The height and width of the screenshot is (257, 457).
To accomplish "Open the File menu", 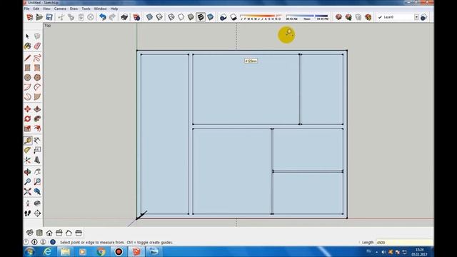I will [x=27, y=9].
